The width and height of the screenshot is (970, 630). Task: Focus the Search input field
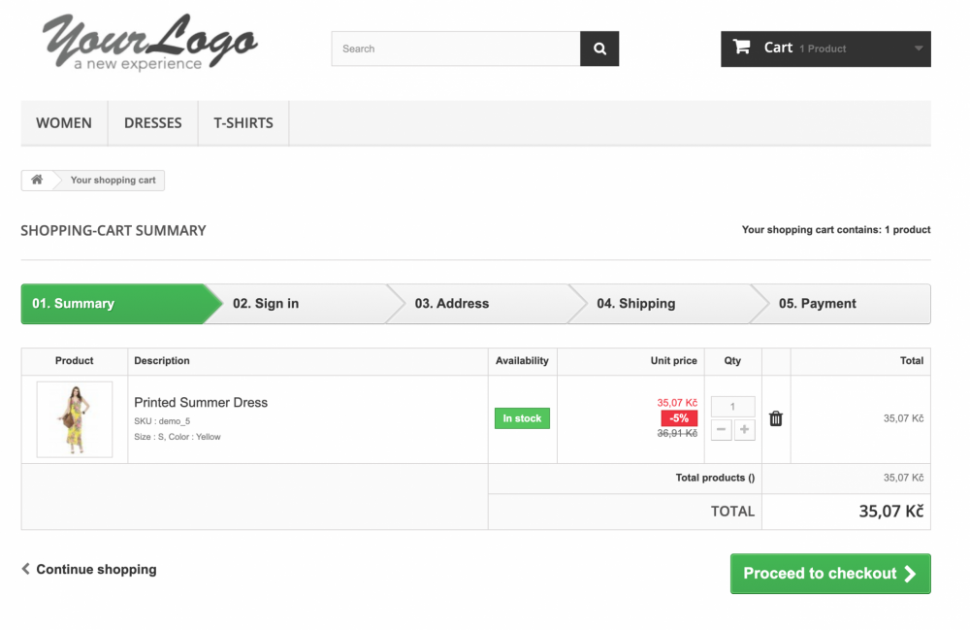pos(456,49)
